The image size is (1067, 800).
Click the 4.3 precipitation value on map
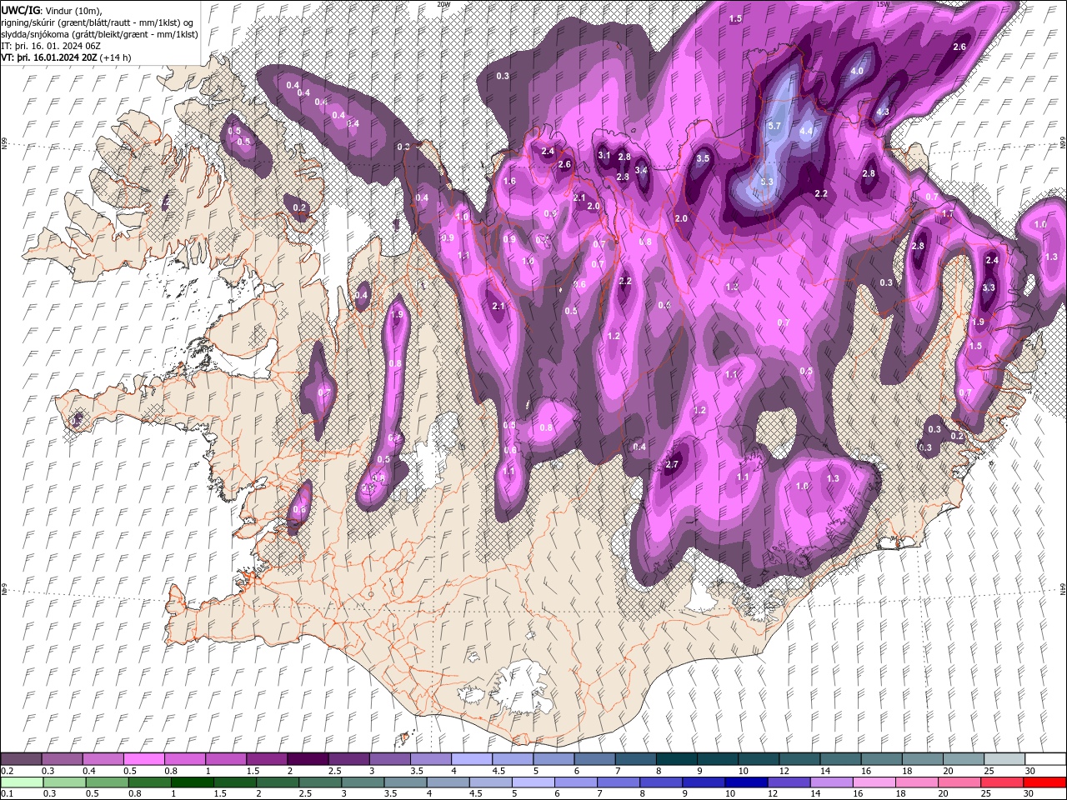[x=883, y=112]
